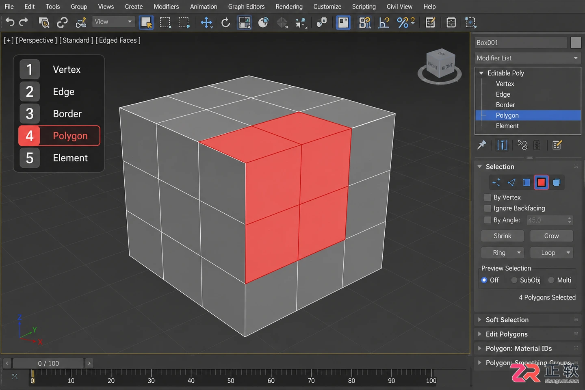The height and width of the screenshot is (390, 585).
Task: Click the Ring button
Action: [x=503, y=253]
